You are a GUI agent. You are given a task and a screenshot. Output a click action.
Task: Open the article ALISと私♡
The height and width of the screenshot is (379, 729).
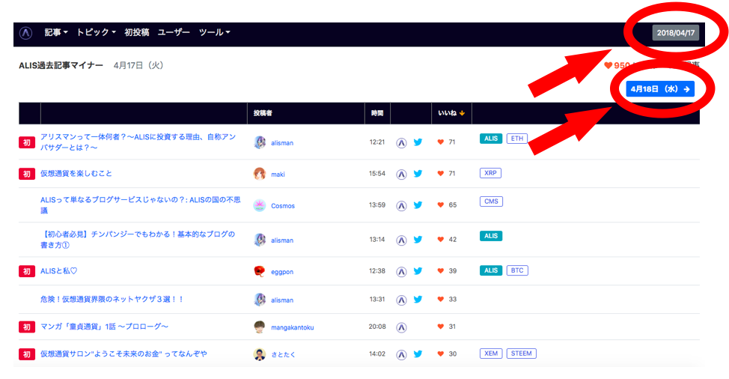point(59,271)
